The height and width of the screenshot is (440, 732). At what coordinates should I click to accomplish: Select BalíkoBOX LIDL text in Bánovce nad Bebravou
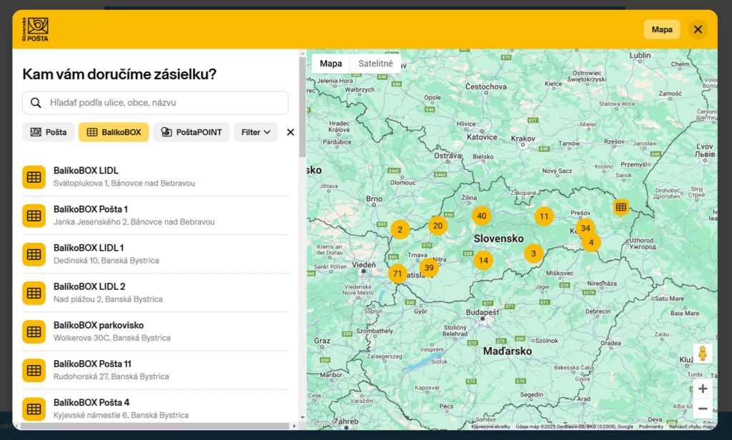click(86, 171)
